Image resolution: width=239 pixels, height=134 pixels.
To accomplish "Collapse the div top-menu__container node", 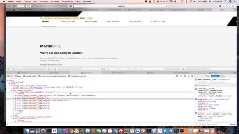I will 13,92.
